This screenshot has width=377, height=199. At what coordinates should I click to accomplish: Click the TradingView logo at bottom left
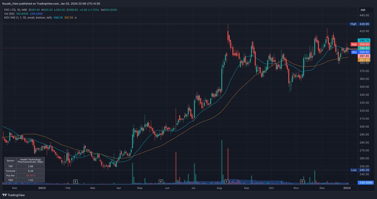click(x=14, y=195)
